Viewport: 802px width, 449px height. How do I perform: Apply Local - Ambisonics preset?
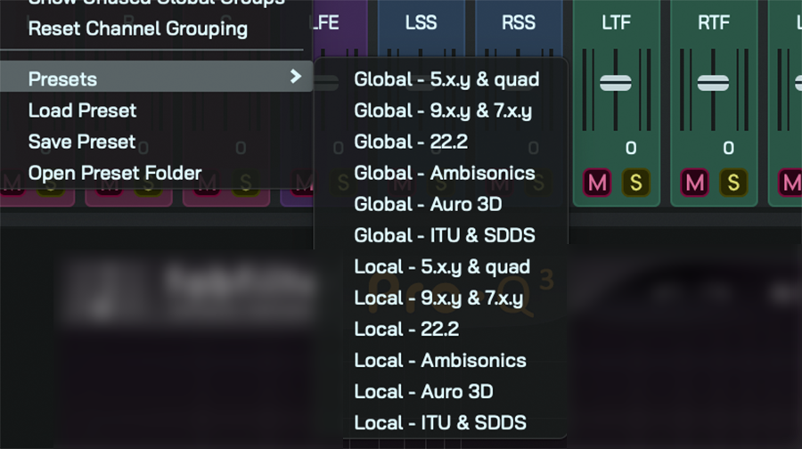(439, 360)
